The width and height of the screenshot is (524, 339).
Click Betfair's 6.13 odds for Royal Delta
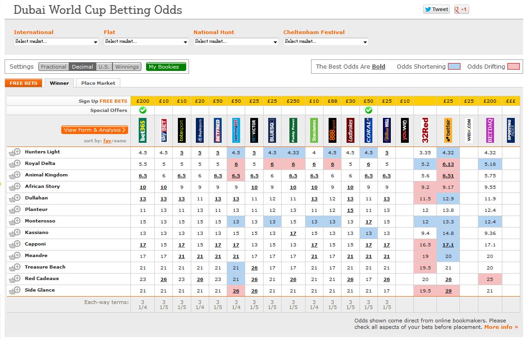[x=448, y=164]
